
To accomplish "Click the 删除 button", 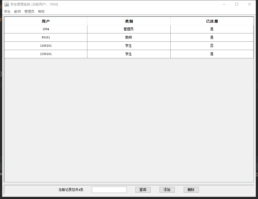I will [191, 190].
